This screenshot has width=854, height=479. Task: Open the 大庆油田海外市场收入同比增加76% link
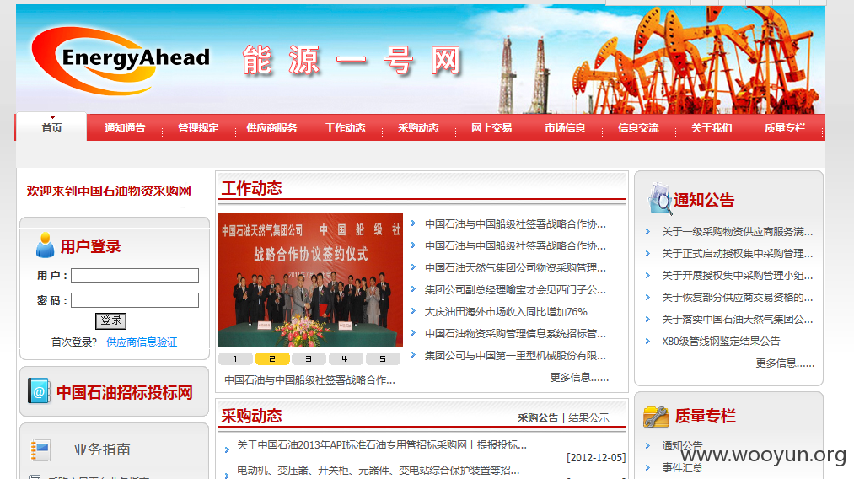coord(506,312)
